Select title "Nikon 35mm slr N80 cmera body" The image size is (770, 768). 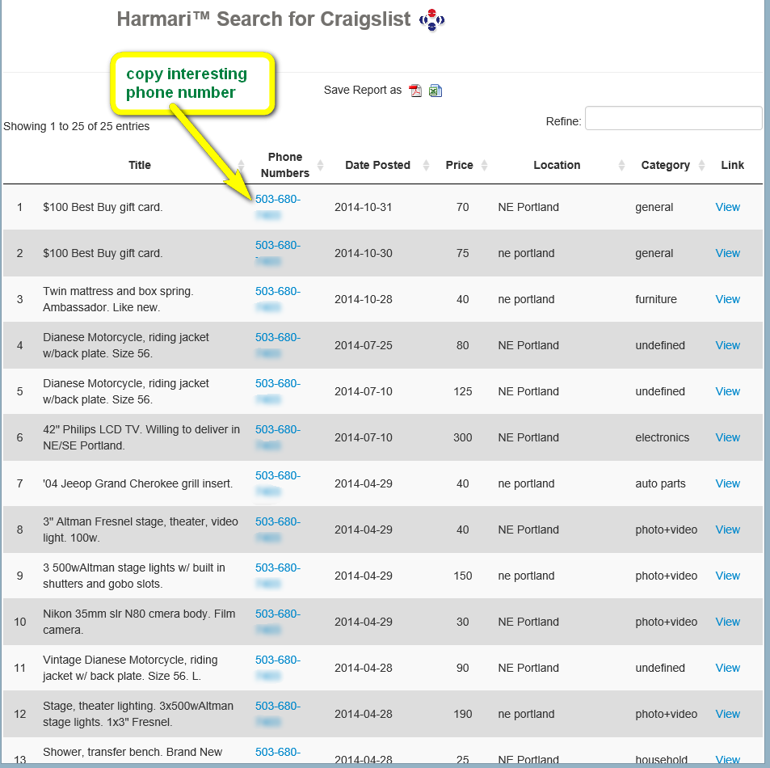pyautogui.click(x=126, y=614)
